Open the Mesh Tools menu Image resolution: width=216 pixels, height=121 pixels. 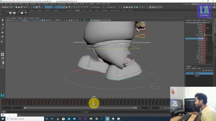coord(53,4)
